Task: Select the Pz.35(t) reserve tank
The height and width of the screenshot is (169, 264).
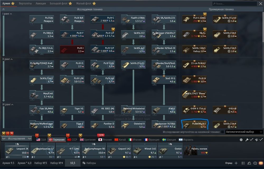Action: click(x=42, y=19)
